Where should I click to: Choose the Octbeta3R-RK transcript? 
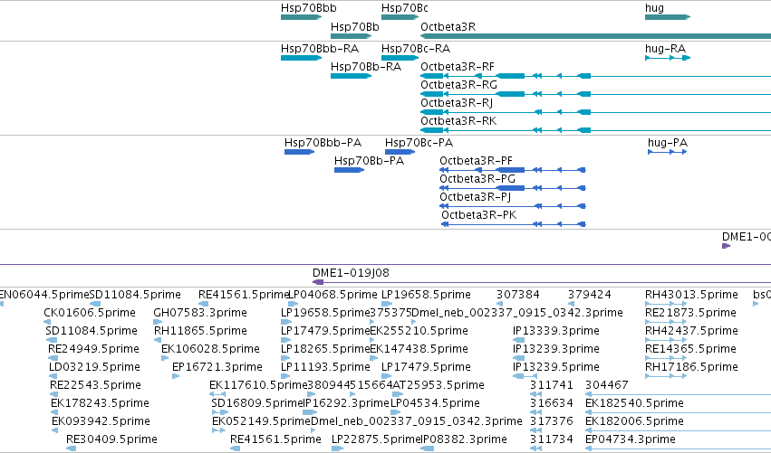(595, 130)
